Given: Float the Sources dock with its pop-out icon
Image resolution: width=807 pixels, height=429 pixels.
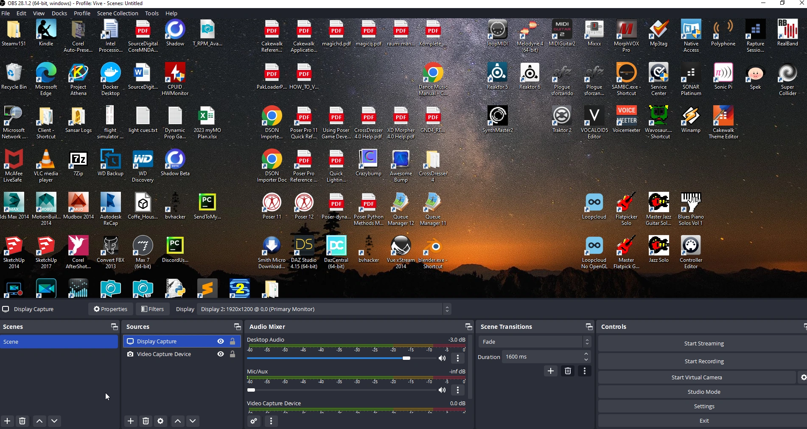Looking at the screenshot, I should pyautogui.click(x=237, y=327).
